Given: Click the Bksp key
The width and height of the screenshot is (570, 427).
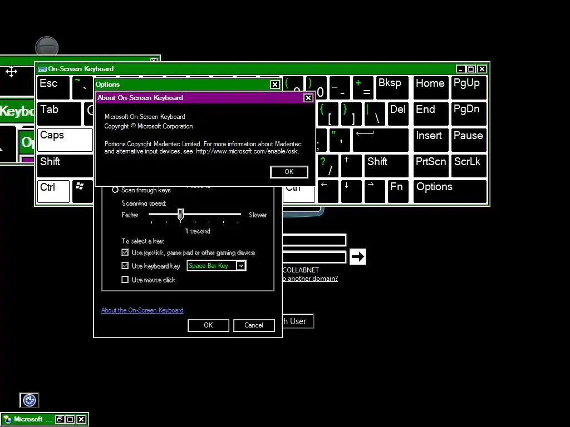Looking at the screenshot, I should (392, 87).
